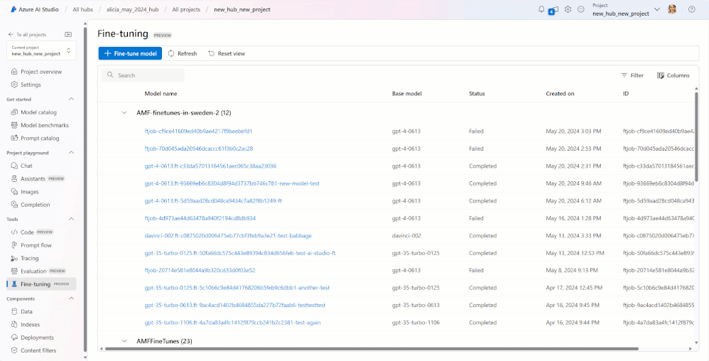Open the test-ai-studio-ft model link
The height and width of the screenshot is (361, 709).
coord(240,253)
